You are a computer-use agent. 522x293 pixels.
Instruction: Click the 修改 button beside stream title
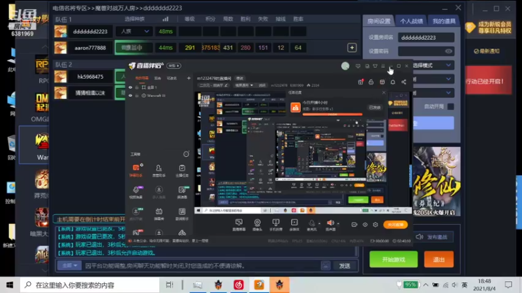239,78
